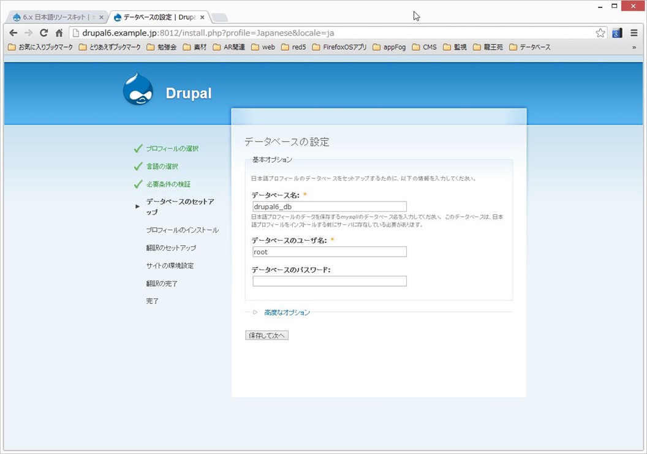
Task: Click 必要条件の検証 completed step
Action: 168,184
